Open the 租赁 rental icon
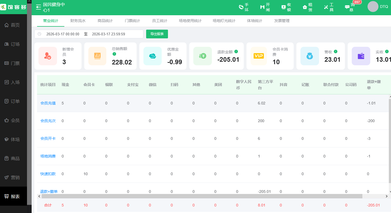The height and width of the screenshot is (213, 391). click(307, 7)
